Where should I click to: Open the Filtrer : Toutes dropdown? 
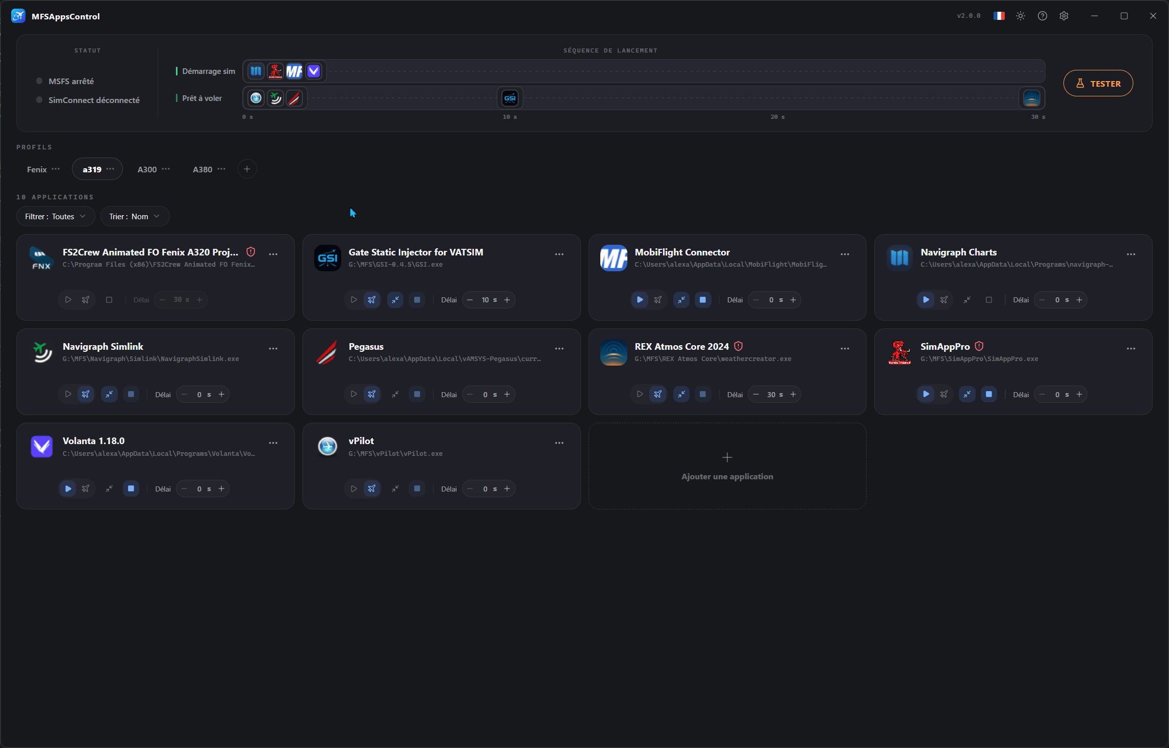[x=56, y=216]
